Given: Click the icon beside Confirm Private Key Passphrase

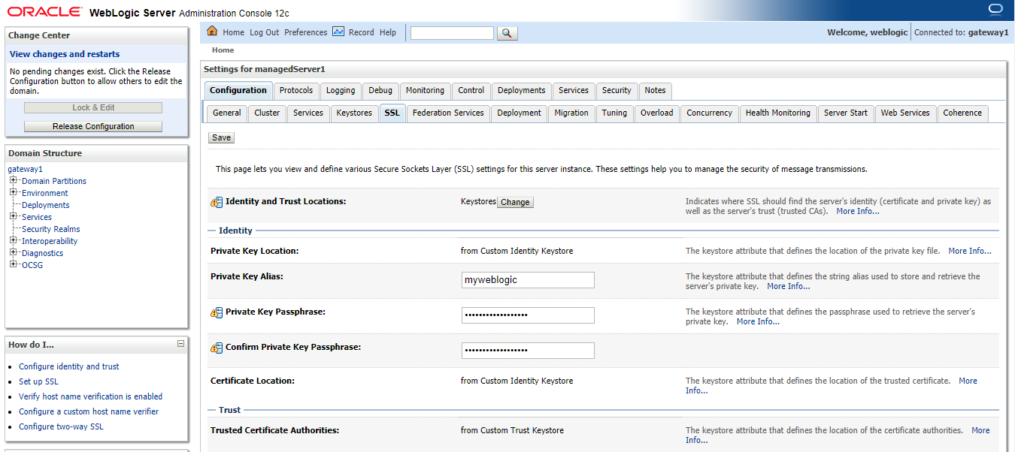Looking at the screenshot, I should pyautogui.click(x=217, y=348).
